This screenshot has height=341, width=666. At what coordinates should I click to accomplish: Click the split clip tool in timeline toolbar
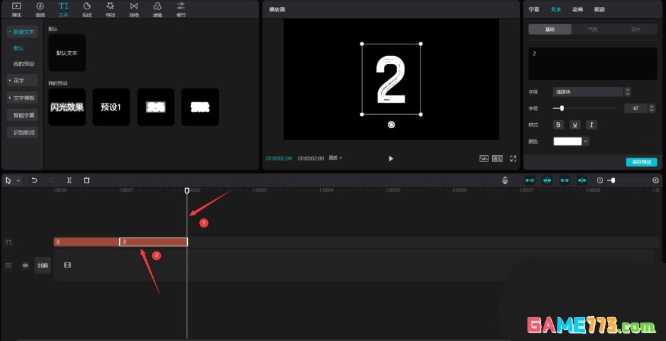(69, 180)
